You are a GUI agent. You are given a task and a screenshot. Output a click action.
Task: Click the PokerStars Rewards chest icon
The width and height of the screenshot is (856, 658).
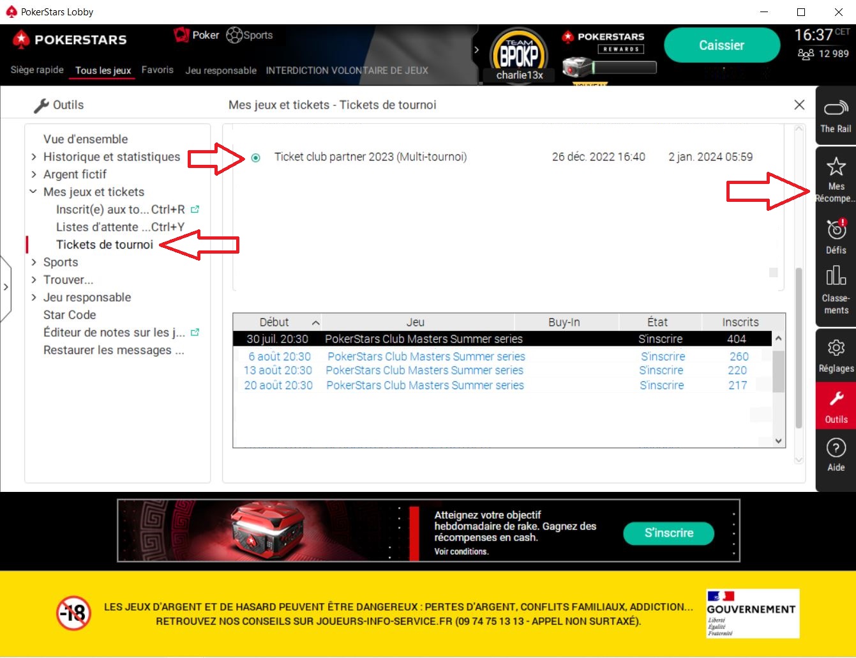(x=577, y=66)
